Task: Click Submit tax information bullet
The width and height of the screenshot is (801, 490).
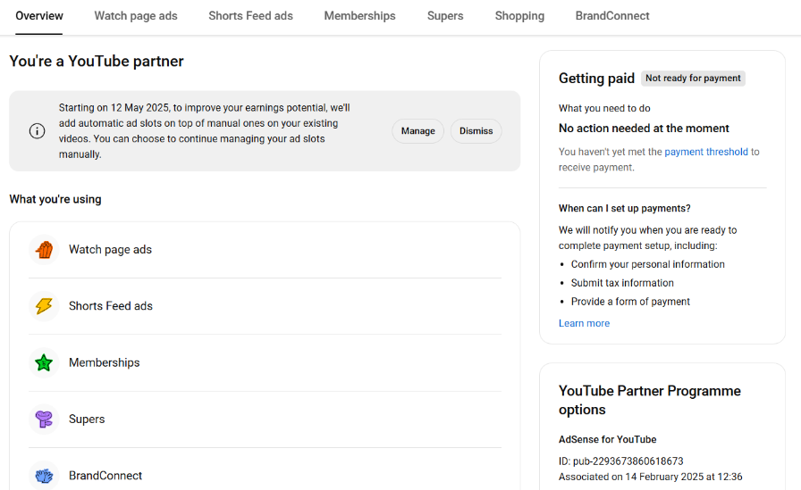Action: click(x=622, y=283)
